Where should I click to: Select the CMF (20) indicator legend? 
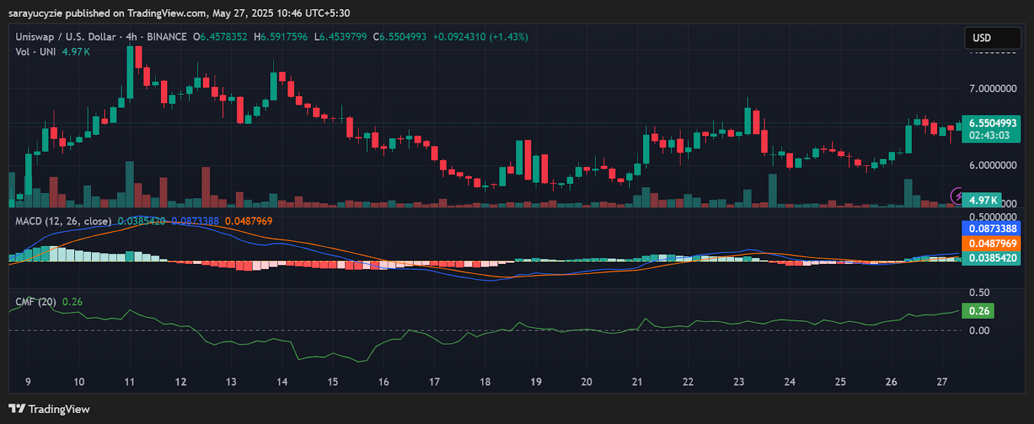coord(36,302)
